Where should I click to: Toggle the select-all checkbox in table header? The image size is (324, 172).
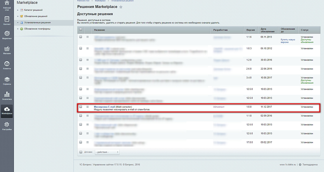pos(81,30)
